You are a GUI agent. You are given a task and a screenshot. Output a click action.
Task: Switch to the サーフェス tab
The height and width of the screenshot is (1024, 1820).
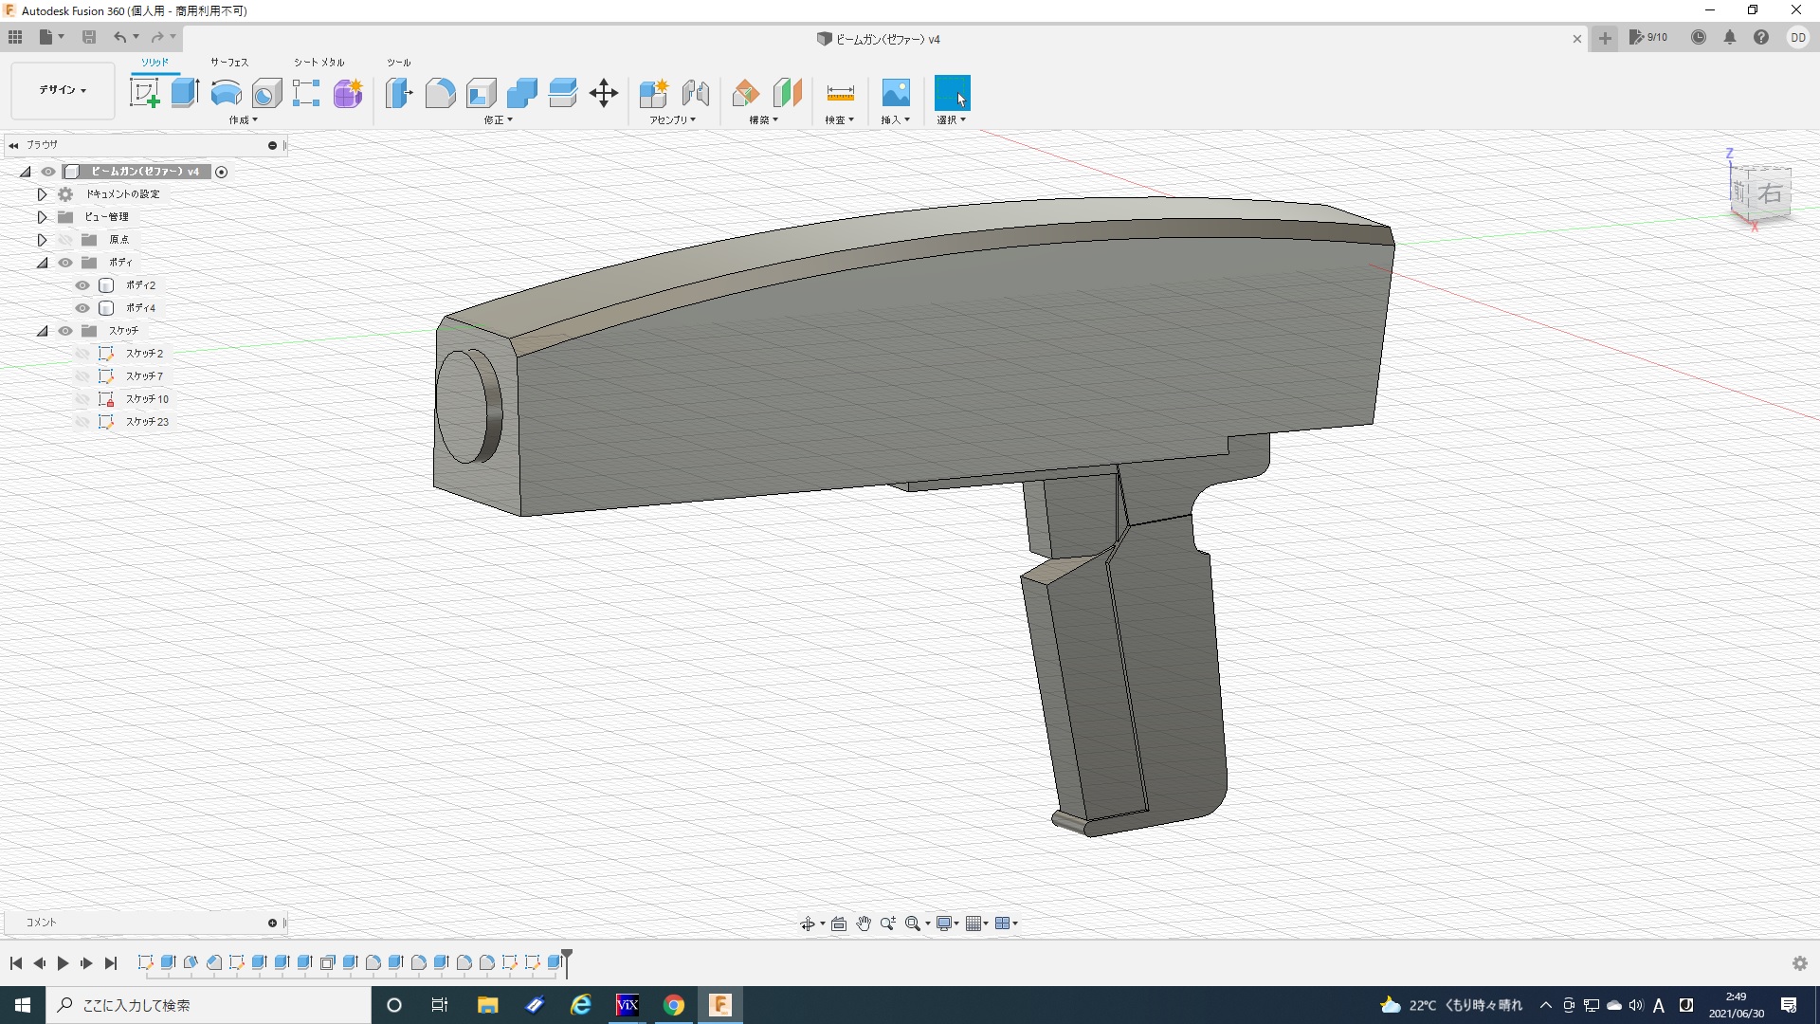click(229, 63)
